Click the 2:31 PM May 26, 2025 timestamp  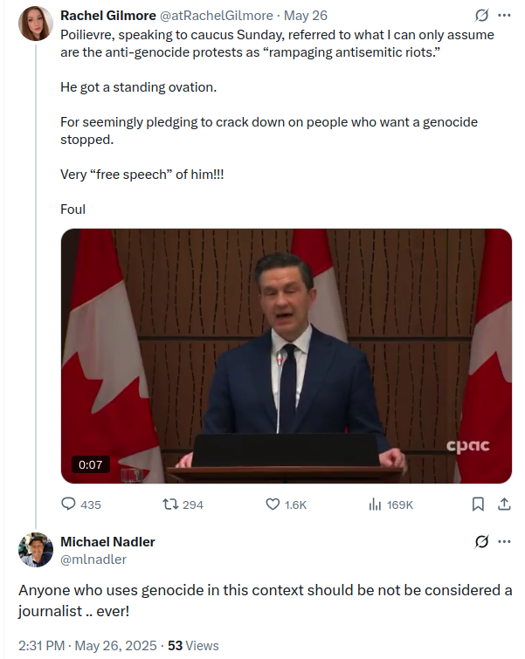(87, 646)
